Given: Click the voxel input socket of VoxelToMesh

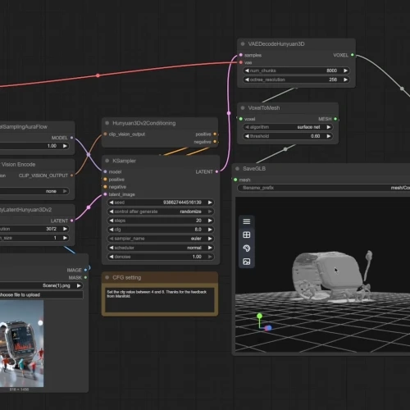Looking at the screenshot, I should 241,119.
